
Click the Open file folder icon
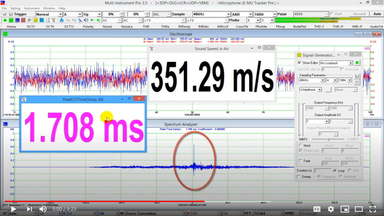tap(5, 14)
